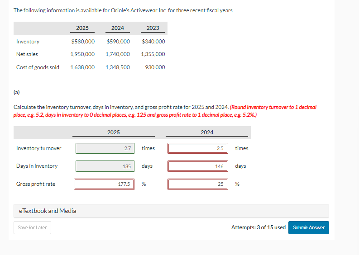Click the Days in inventory row label

pyautogui.click(x=37, y=166)
